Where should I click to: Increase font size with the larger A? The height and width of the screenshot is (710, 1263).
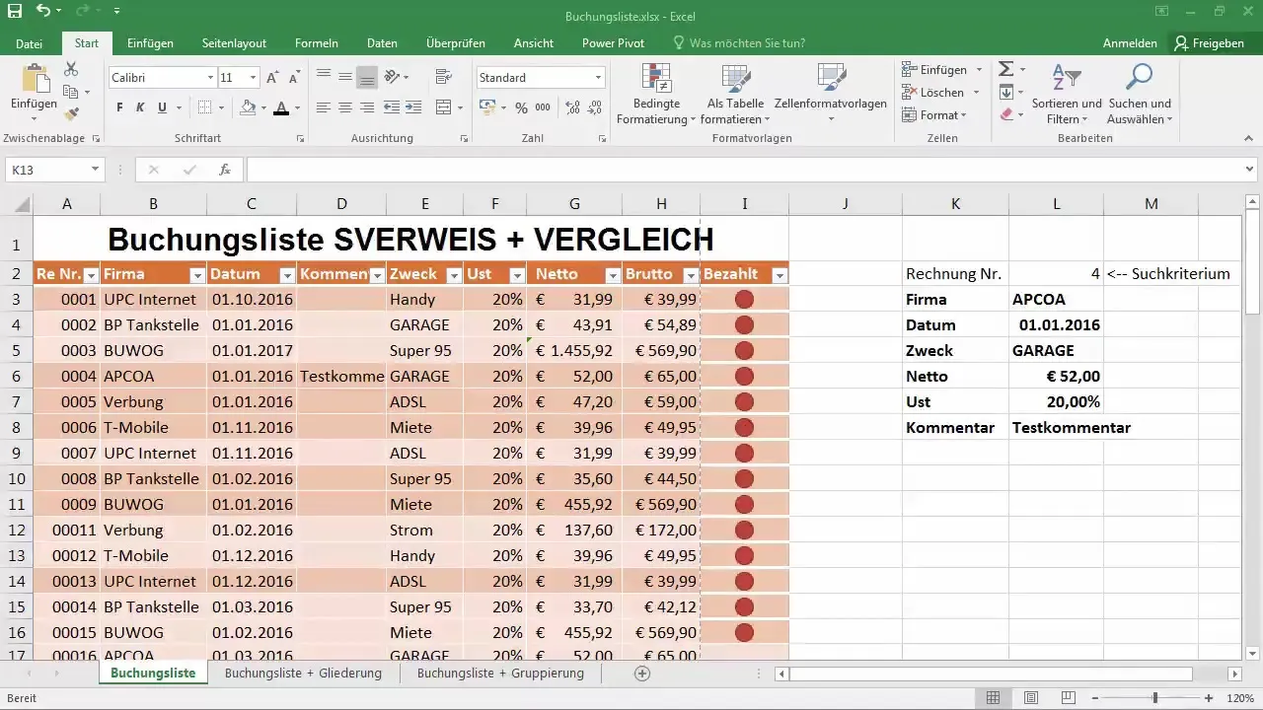[x=272, y=77]
